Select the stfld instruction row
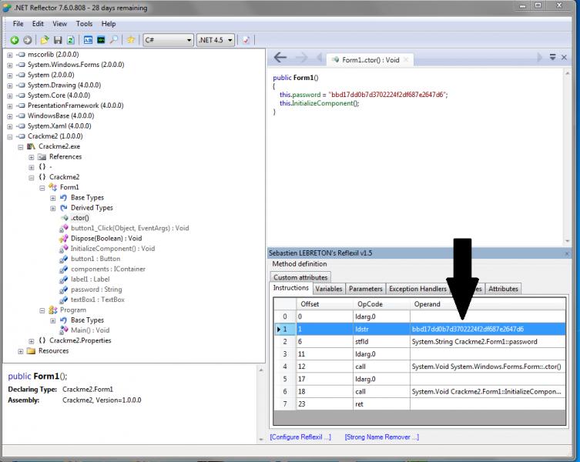This screenshot has width=580, height=462. click(420, 341)
